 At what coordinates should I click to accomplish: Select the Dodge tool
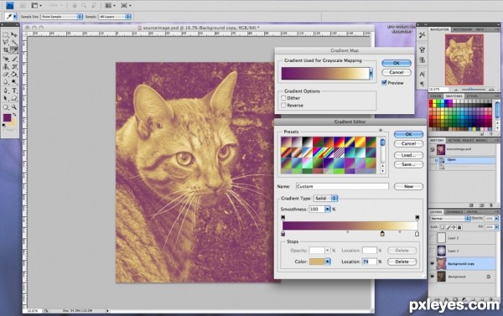14,82
